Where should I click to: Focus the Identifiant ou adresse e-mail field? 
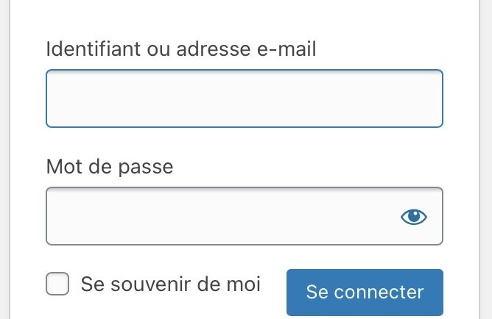245,98
